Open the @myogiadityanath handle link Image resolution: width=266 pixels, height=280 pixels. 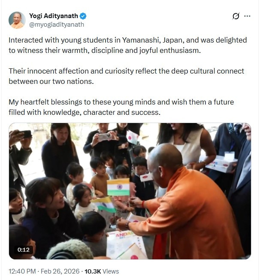click(x=57, y=25)
